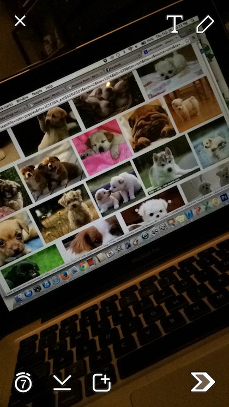229x407 pixels.
Task: Click the Dropbox icon in the laptop's menu bar
Action: (105, 60)
